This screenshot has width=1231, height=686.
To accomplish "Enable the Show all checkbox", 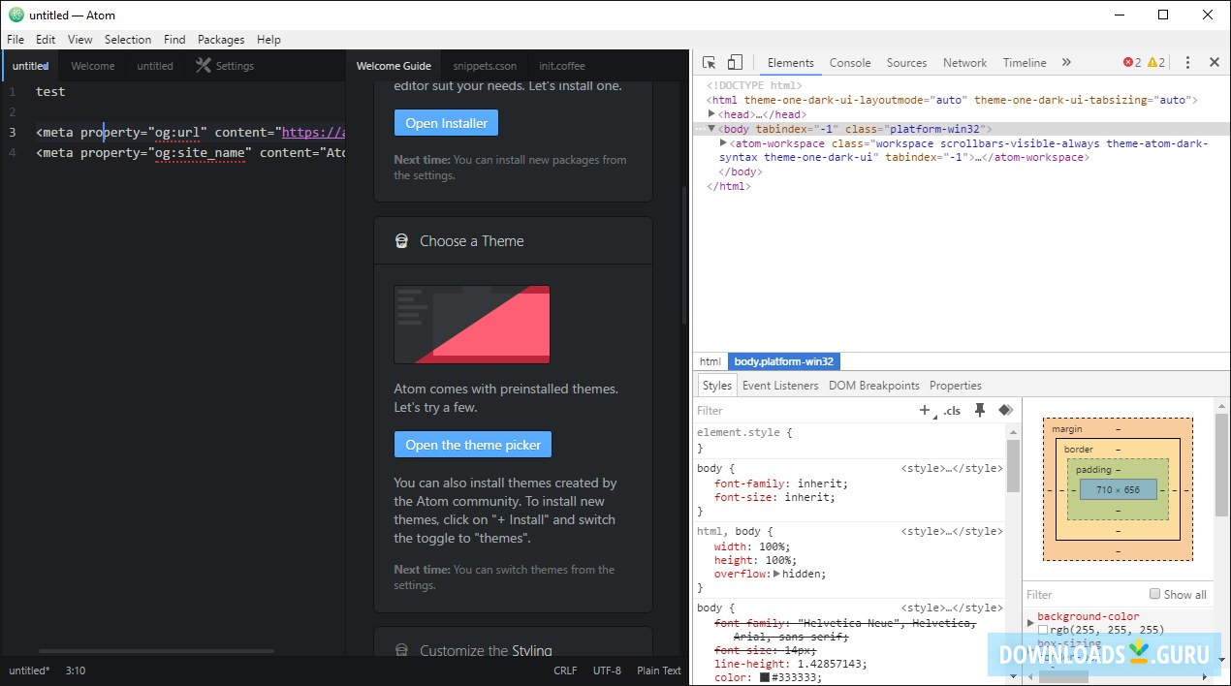I will 1154,594.
